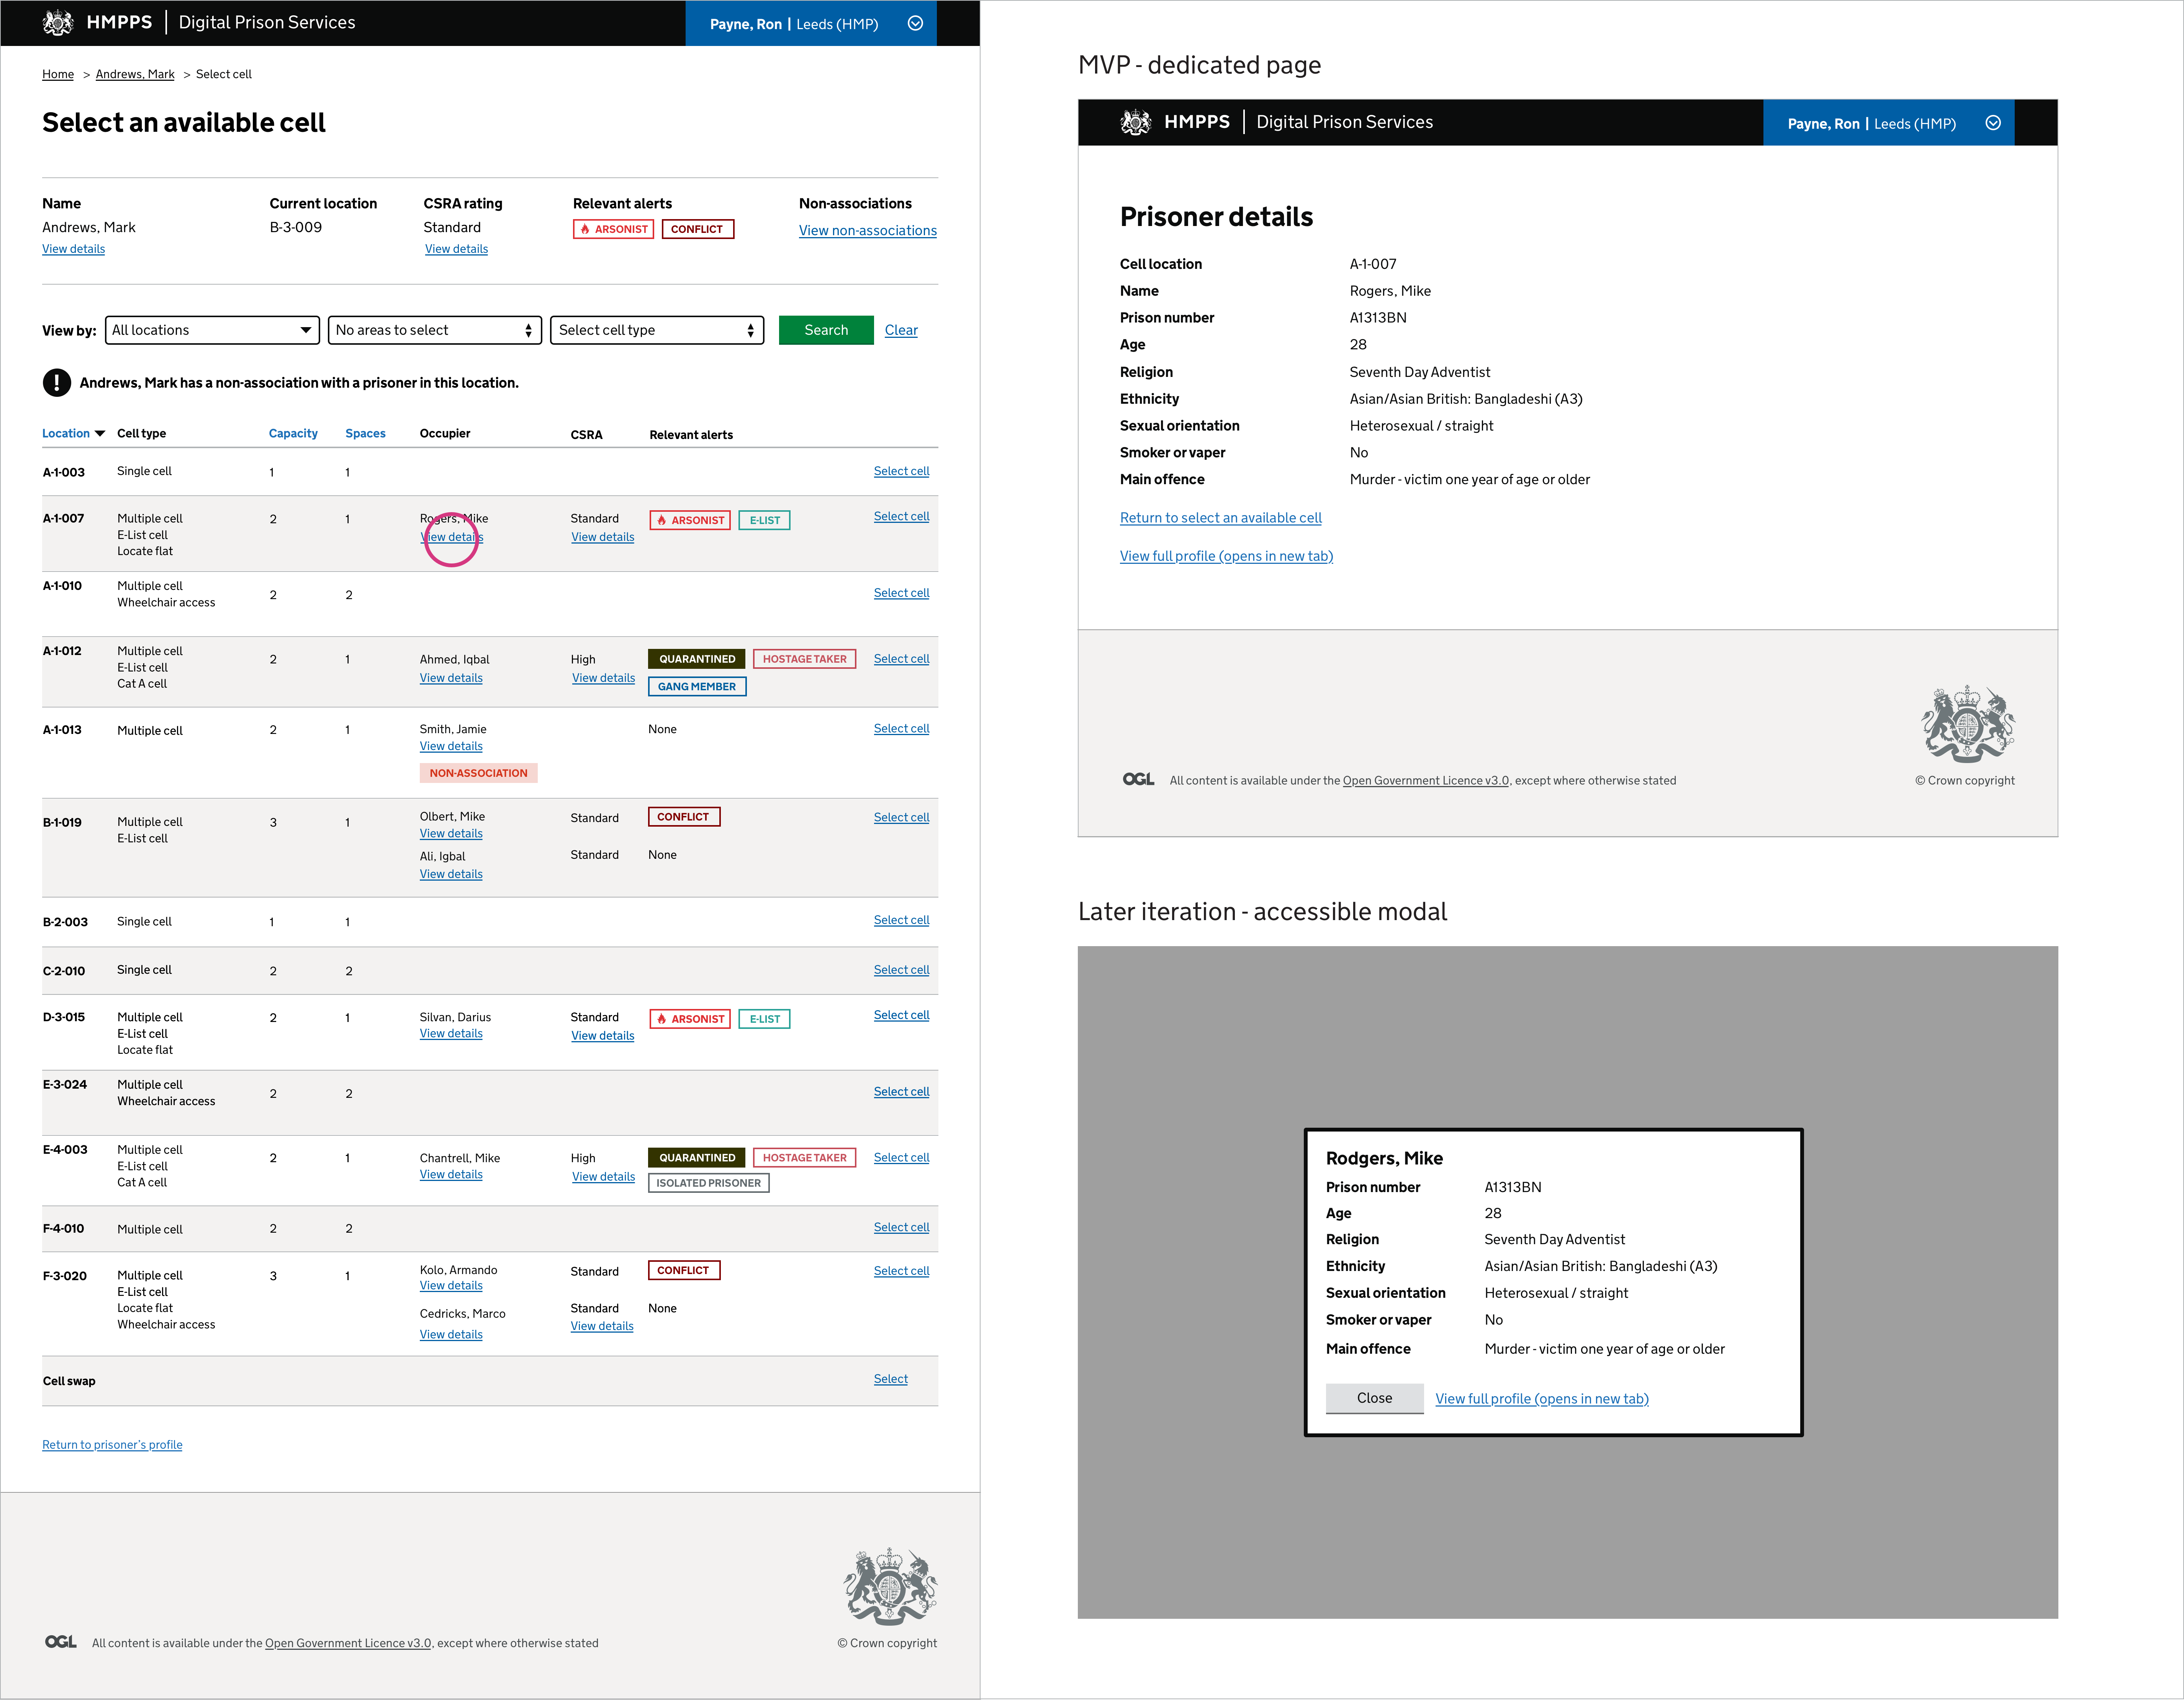The image size is (2184, 1700).
Task: Click Crown copyright text in left footer
Action: coord(887,1643)
